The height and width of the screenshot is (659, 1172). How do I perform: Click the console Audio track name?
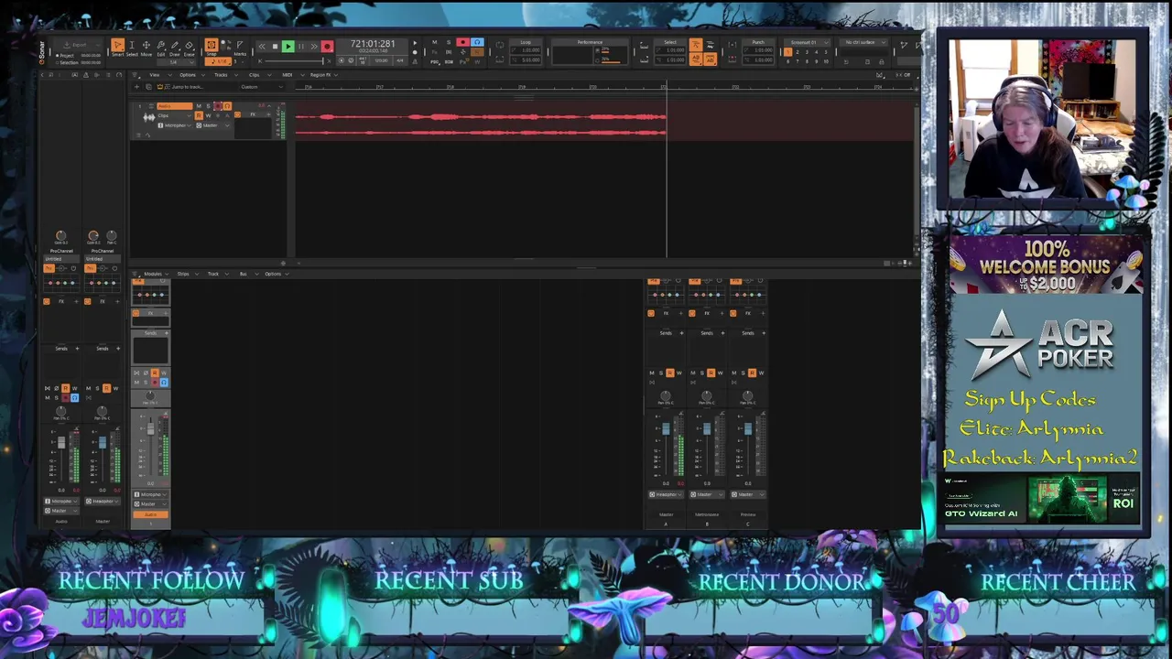click(x=151, y=515)
